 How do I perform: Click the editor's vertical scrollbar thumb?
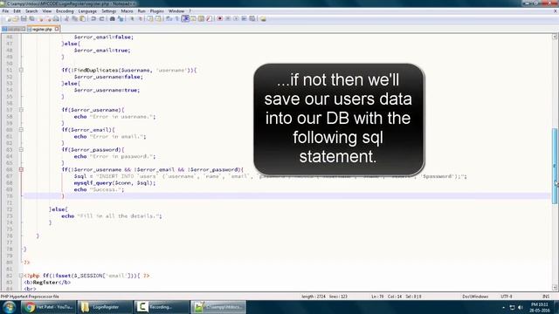coord(555,166)
